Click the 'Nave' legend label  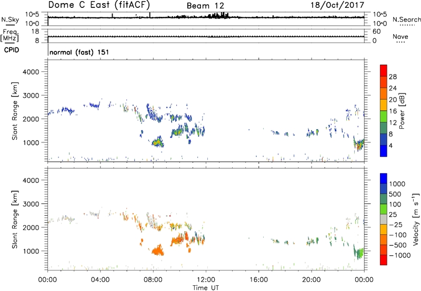click(x=400, y=37)
